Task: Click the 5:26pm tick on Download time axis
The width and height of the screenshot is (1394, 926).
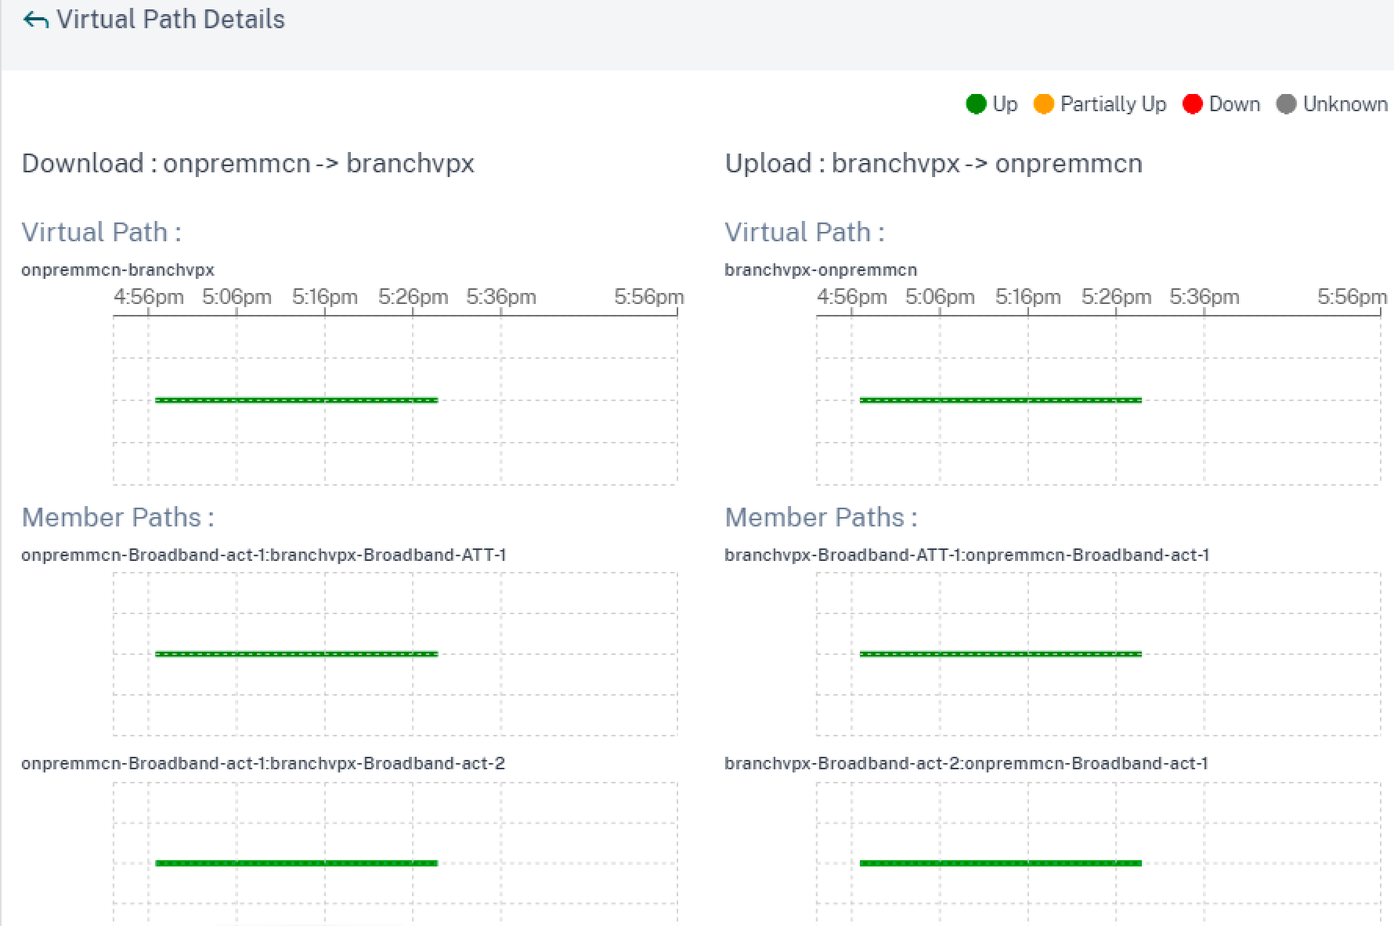Action: (414, 298)
